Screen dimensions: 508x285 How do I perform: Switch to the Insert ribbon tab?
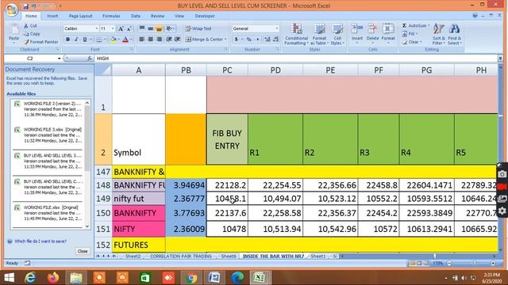52,16
